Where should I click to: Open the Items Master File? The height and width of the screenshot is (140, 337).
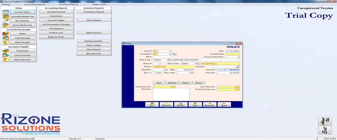pyautogui.click(x=22, y=25)
